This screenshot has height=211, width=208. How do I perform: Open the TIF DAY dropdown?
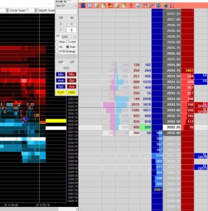pyautogui.click(x=69, y=36)
